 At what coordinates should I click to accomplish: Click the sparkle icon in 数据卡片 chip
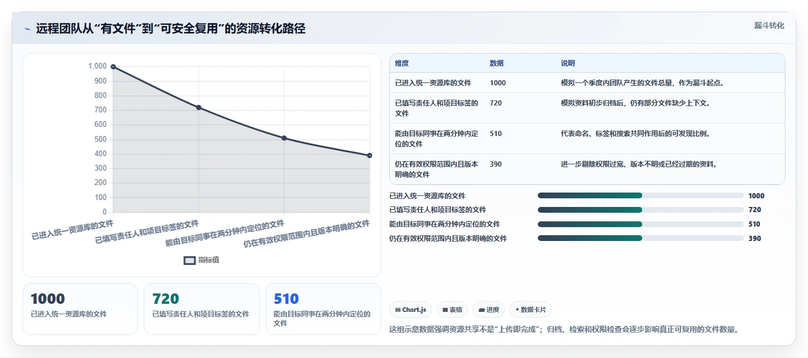[x=517, y=310]
